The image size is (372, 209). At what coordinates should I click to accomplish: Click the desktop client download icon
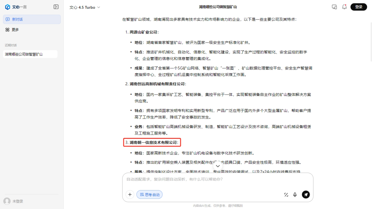[x=334, y=7]
